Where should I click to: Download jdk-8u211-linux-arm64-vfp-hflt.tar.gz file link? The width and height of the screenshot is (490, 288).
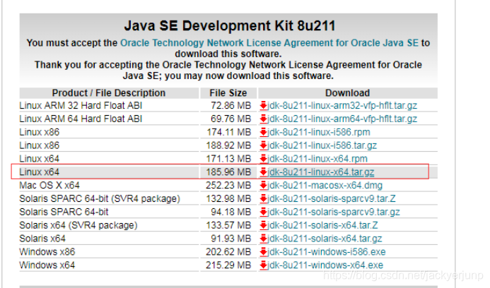pos(342,119)
